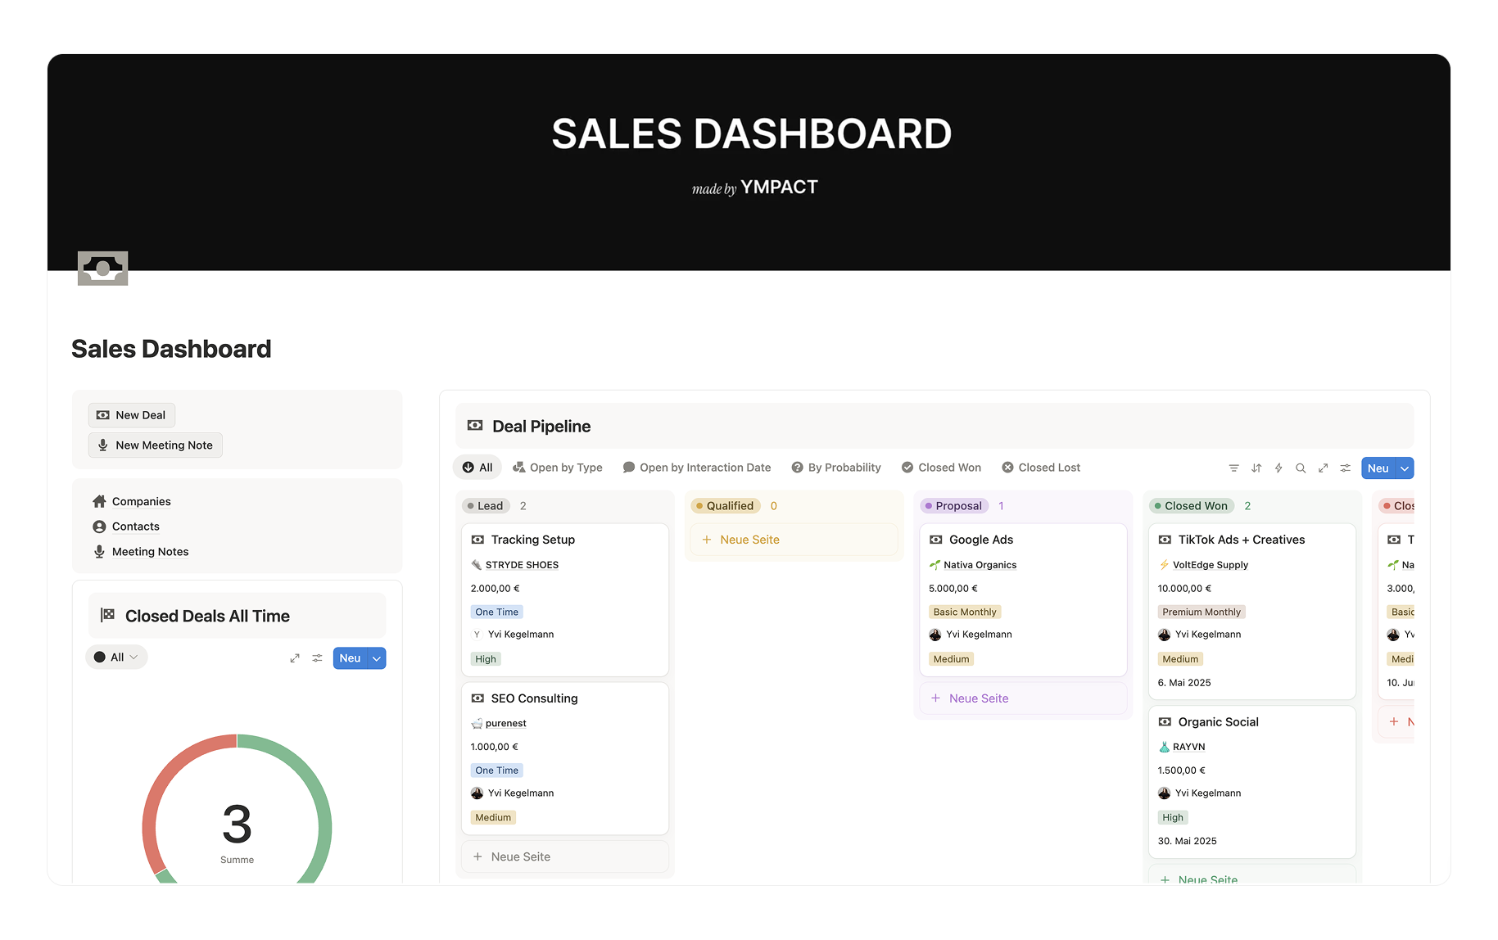Open Deal Pipeline view settings sliders icon
Screen dimensions: 1498x940
point(1345,468)
